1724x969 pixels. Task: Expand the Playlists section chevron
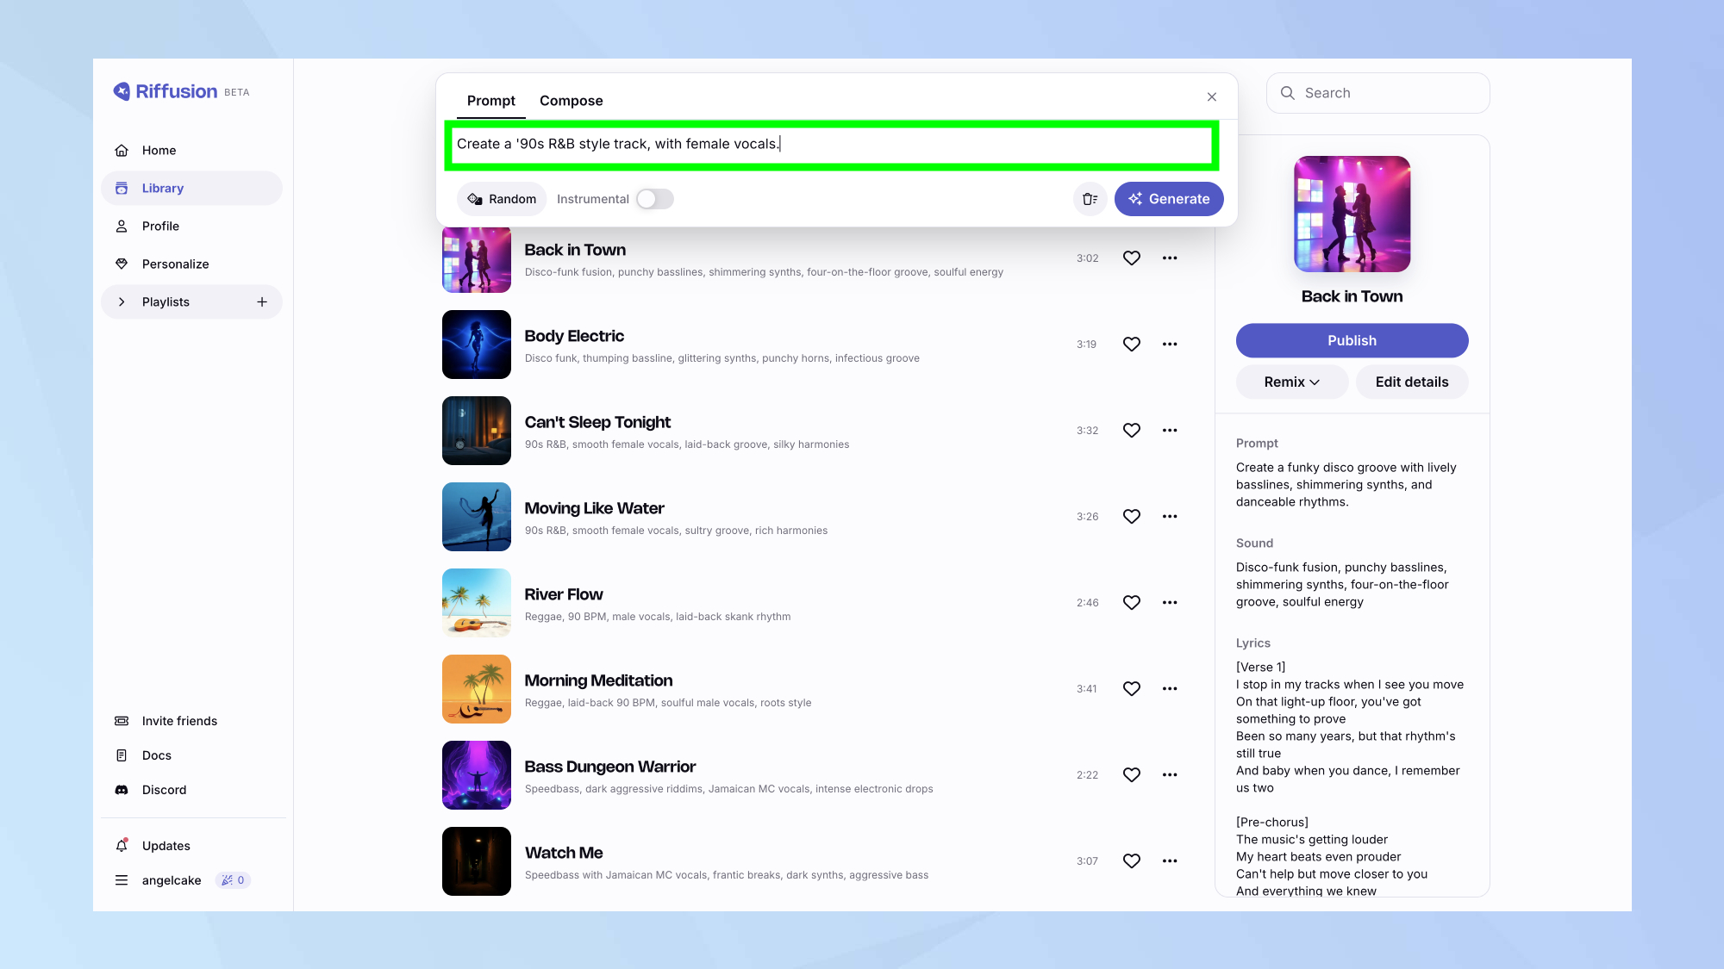[x=122, y=302]
